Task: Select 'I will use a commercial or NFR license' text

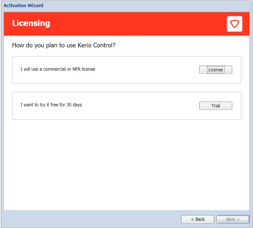Action: coord(58,69)
